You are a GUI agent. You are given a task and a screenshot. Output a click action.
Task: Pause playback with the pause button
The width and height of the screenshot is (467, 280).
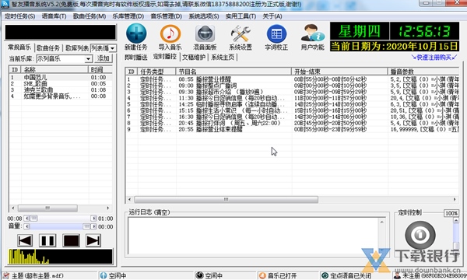47,240
